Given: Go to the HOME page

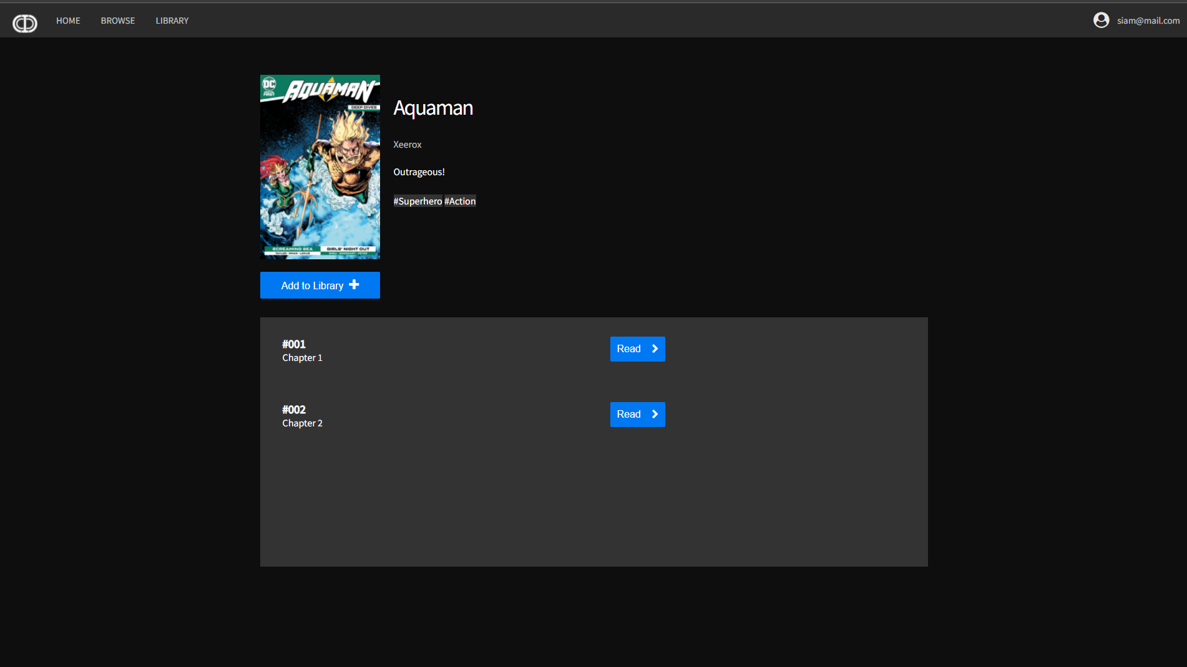Looking at the screenshot, I should pos(68,21).
